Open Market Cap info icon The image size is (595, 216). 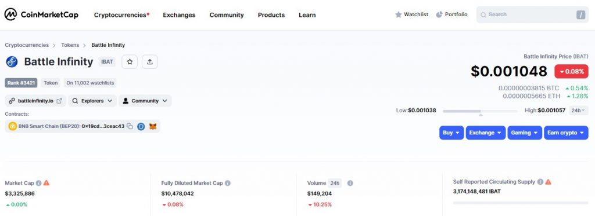pyautogui.click(x=39, y=183)
